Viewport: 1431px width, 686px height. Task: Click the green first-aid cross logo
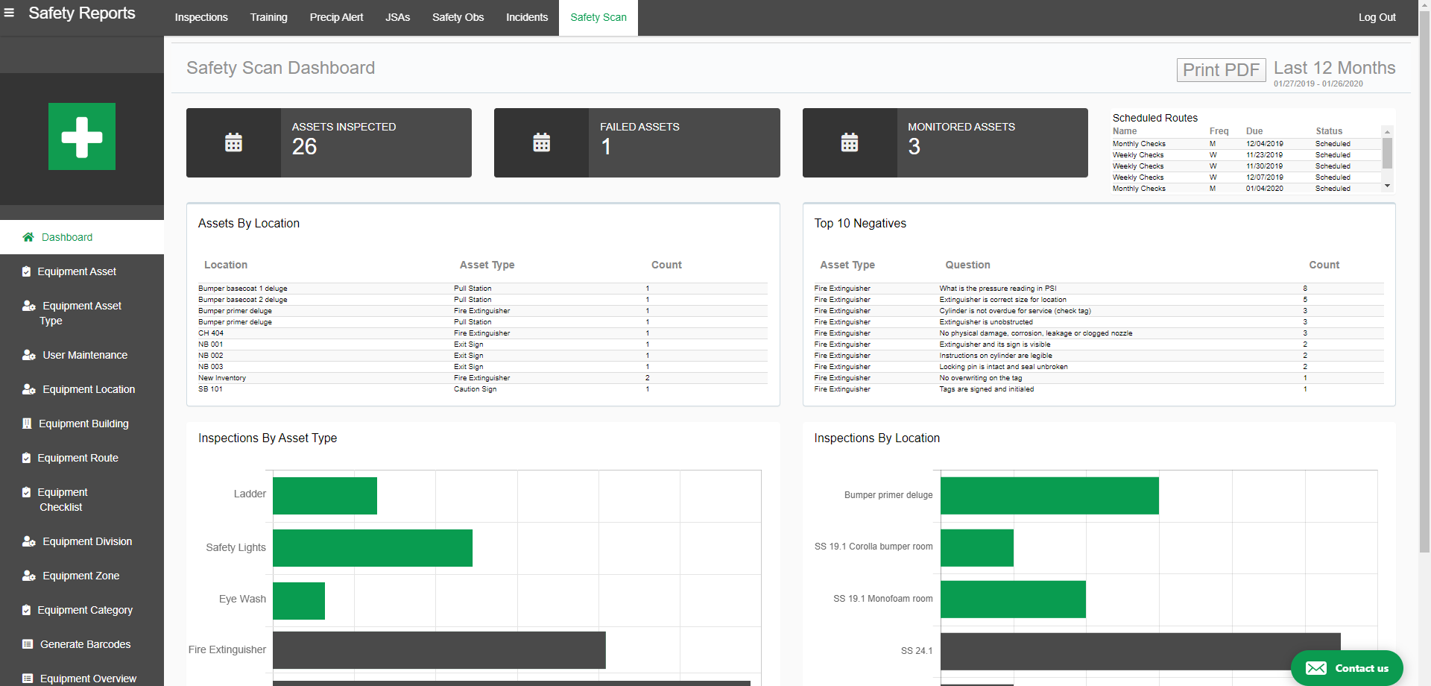(x=82, y=136)
